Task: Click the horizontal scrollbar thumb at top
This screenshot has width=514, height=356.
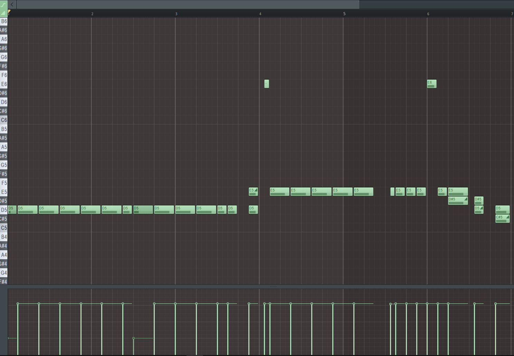Action: point(188,4)
